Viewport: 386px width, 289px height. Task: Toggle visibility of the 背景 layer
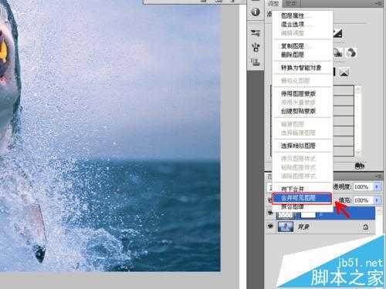[270, 227]
